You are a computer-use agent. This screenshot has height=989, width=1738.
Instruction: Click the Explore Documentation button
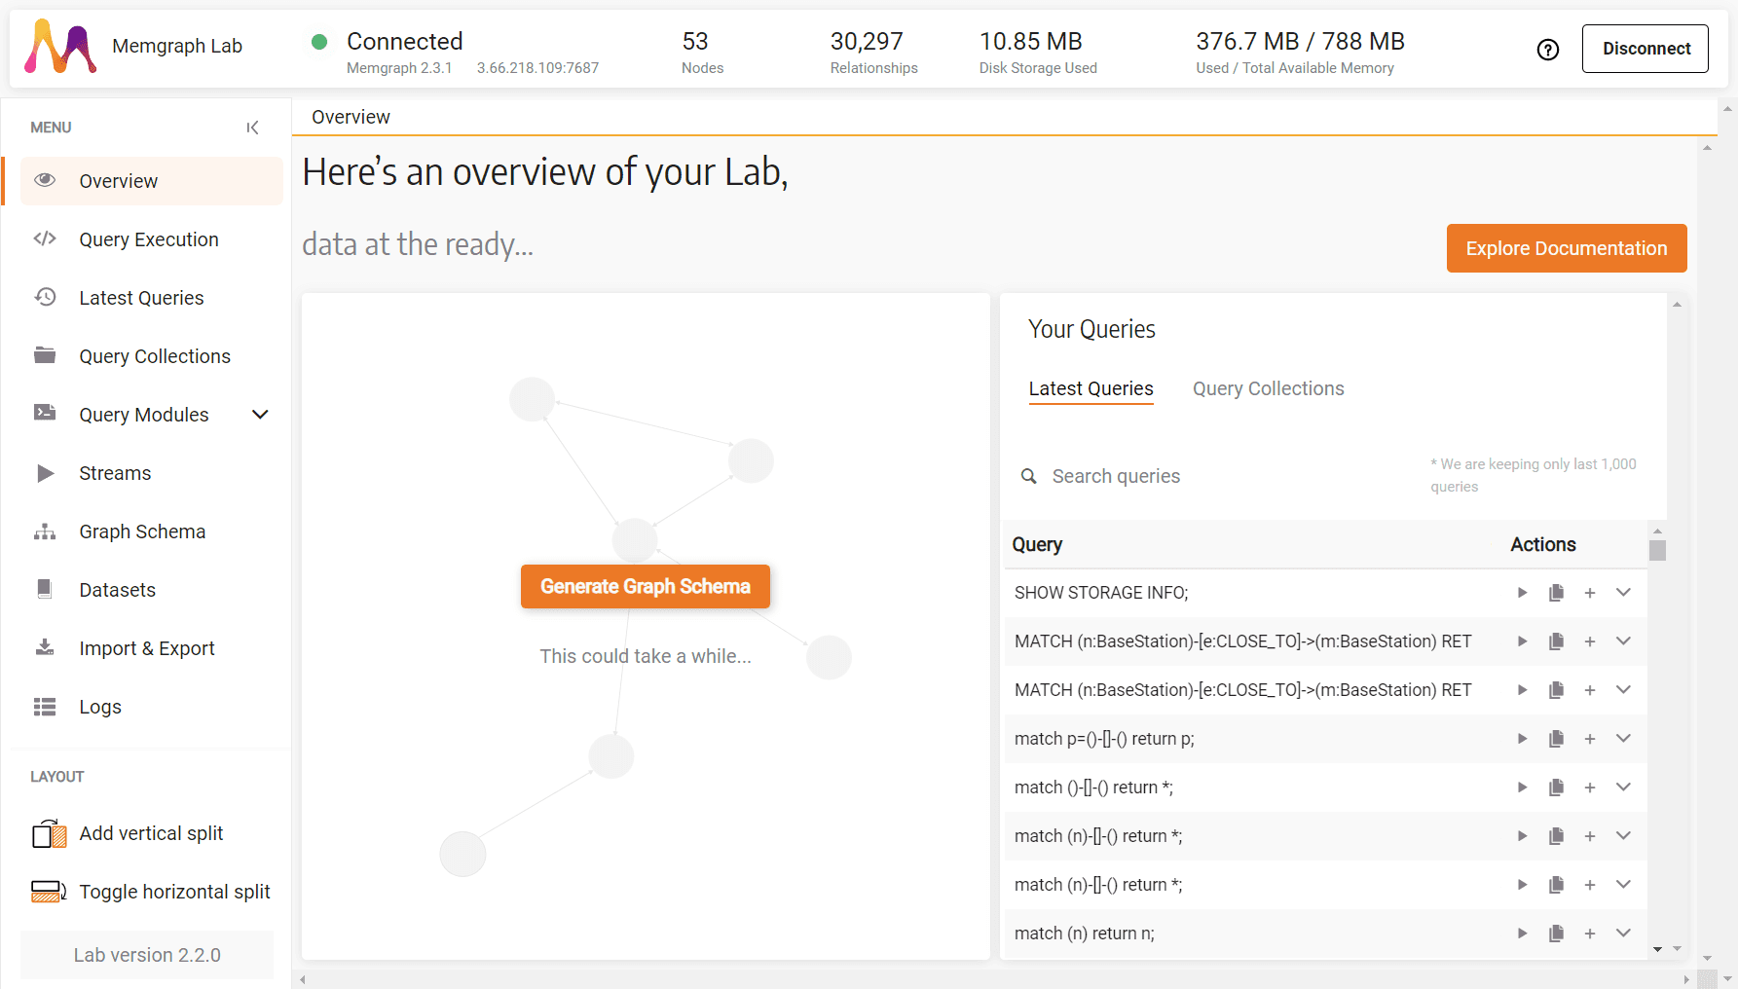click(x=1567, y=248)
